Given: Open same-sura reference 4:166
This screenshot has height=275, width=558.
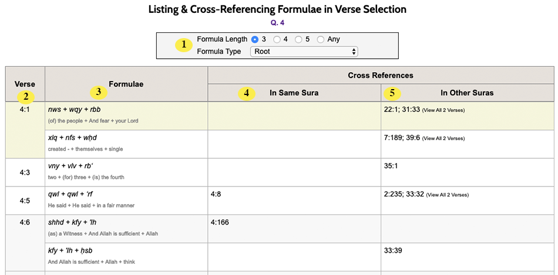Looking at the screenshot, I should point(220,222).
